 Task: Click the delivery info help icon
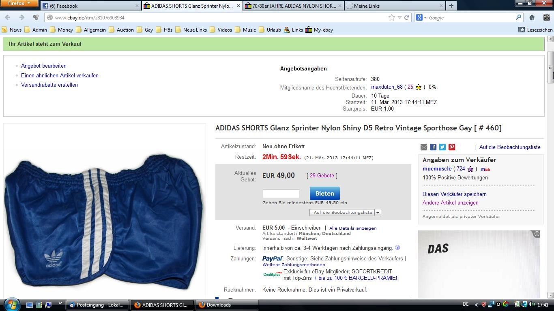397,248
